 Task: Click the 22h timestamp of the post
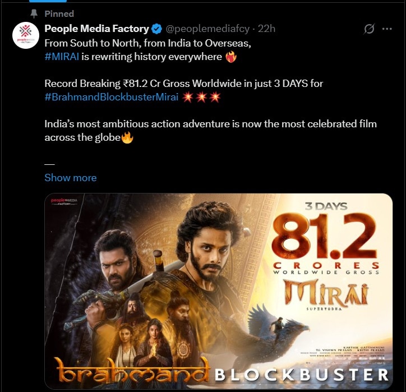(266, 29)
